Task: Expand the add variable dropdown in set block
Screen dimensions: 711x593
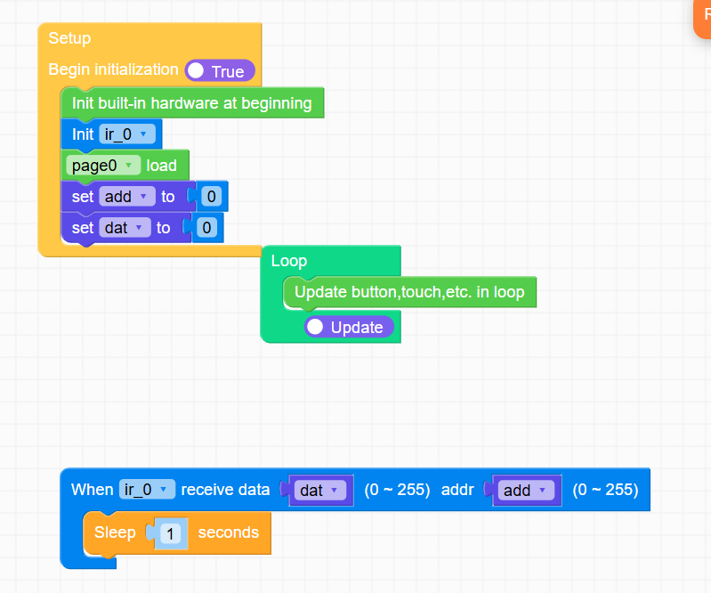Action: (126, 197)
